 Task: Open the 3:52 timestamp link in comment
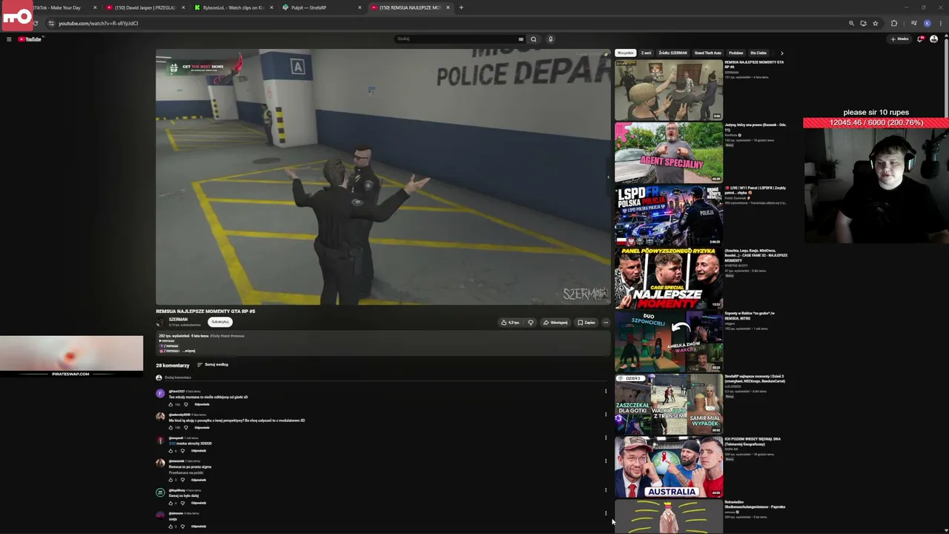[x=172, y=444]
